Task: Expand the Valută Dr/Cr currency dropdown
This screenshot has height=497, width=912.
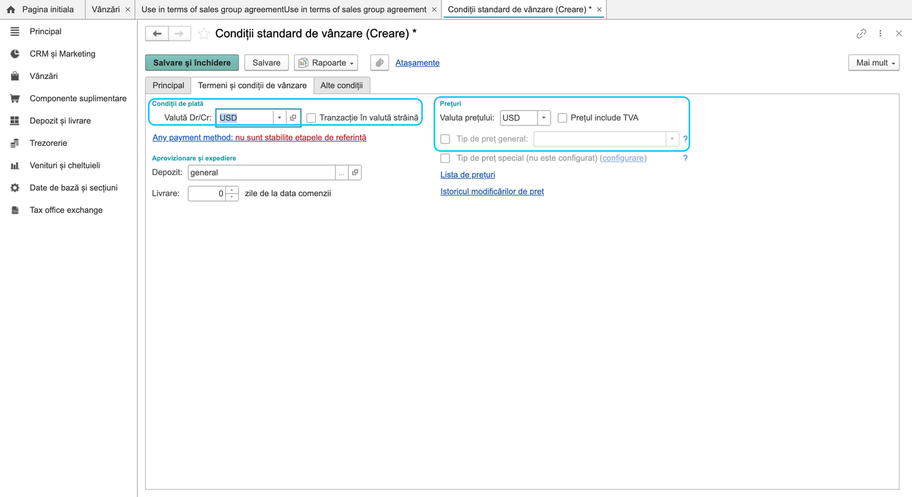Action: (x=280, y=118)
